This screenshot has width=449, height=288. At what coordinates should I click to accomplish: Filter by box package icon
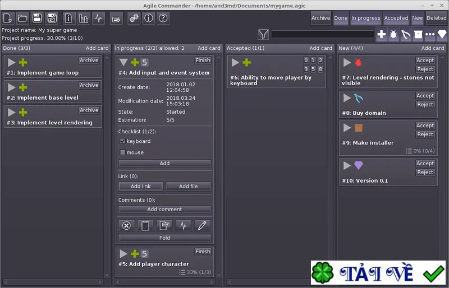pyautogui.click(x=418, y=34)
